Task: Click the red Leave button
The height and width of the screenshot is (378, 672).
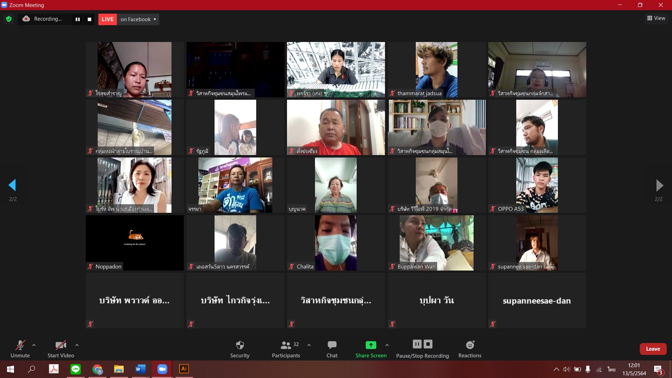Action: point(653,349)
